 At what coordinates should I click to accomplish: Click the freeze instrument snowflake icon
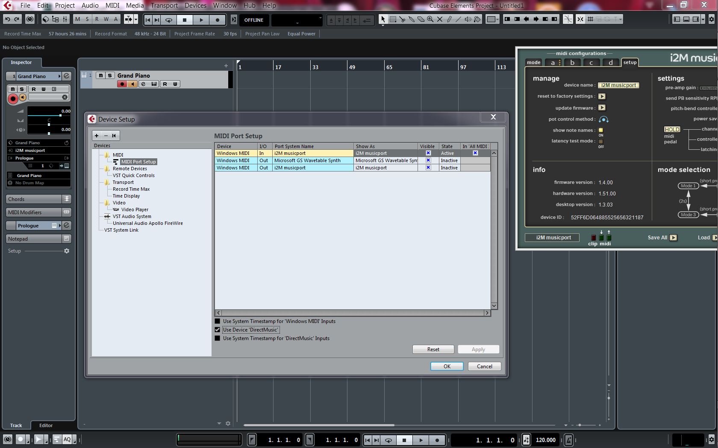[x=65, y=97]
